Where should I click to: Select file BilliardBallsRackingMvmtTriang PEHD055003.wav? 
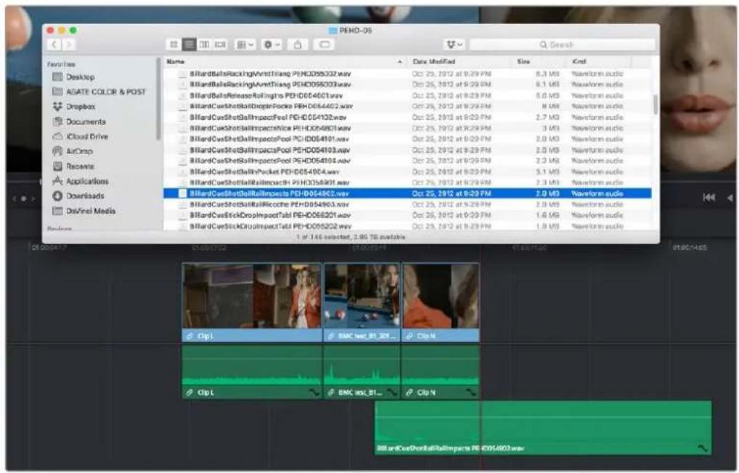click(407, 84)
